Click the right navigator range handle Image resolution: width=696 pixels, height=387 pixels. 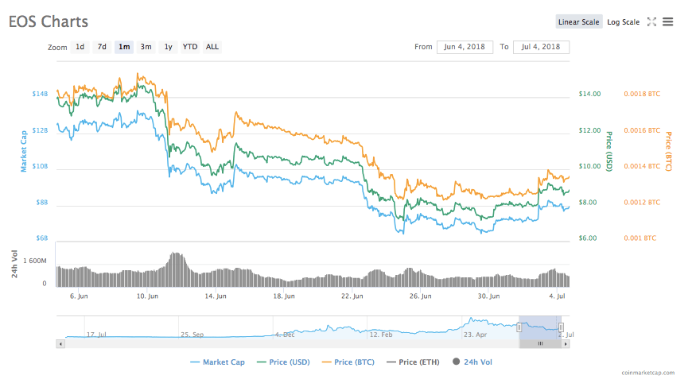[561, 327]
